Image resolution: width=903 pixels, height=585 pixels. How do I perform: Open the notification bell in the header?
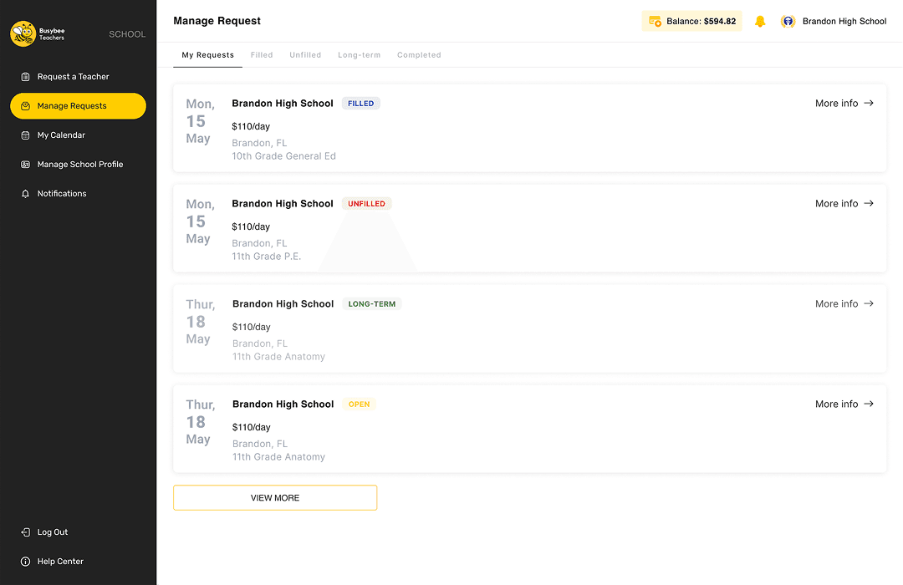coord(760,21)
